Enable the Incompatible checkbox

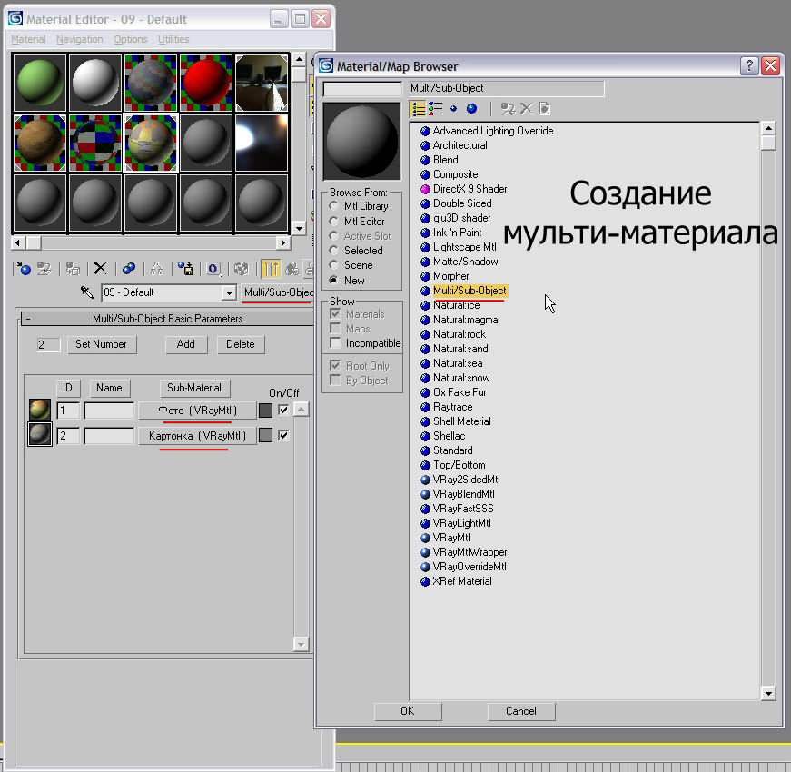click(336, 343)
